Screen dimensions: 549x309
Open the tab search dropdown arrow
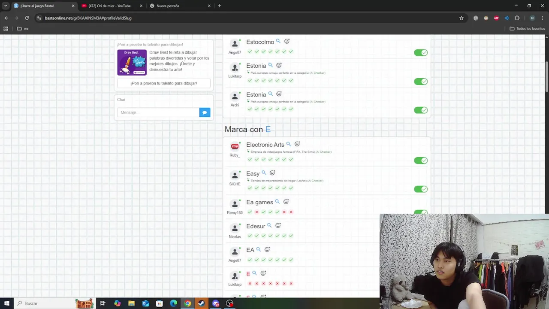click(6, 6)
